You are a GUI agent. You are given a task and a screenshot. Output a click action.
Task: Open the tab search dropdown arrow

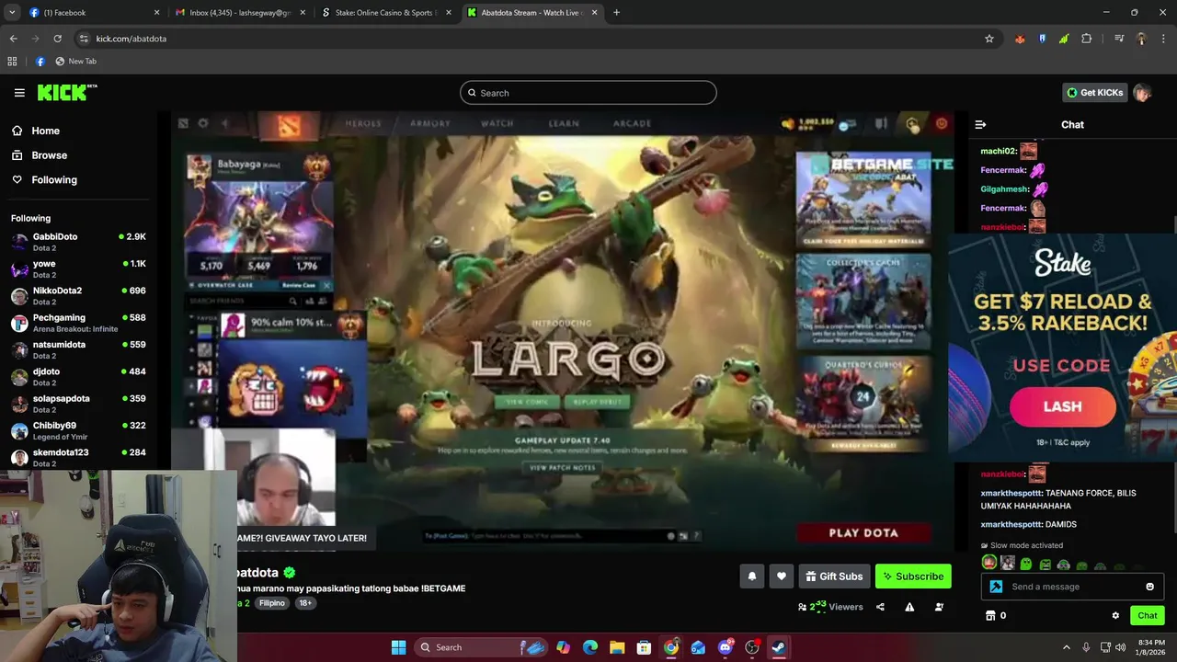tap(12, 13)
